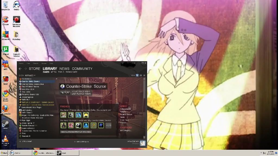This screenshot has width=278, height=156.
Task: Select the details view icon
Action: [x=137, y=75]
